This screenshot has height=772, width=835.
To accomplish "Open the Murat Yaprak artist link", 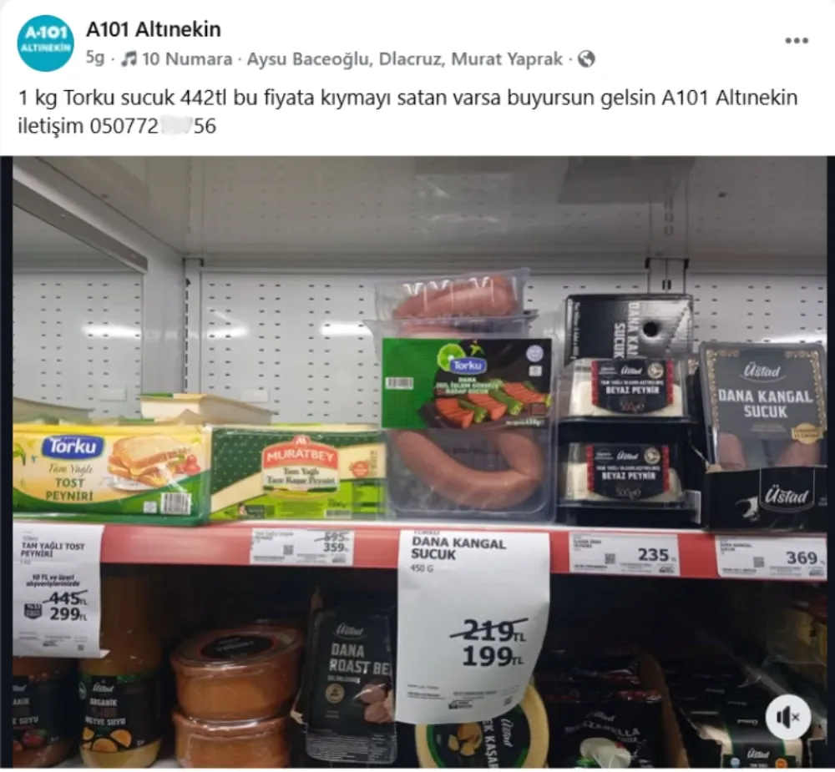I will pyautogui.click(x=507, y=58).
